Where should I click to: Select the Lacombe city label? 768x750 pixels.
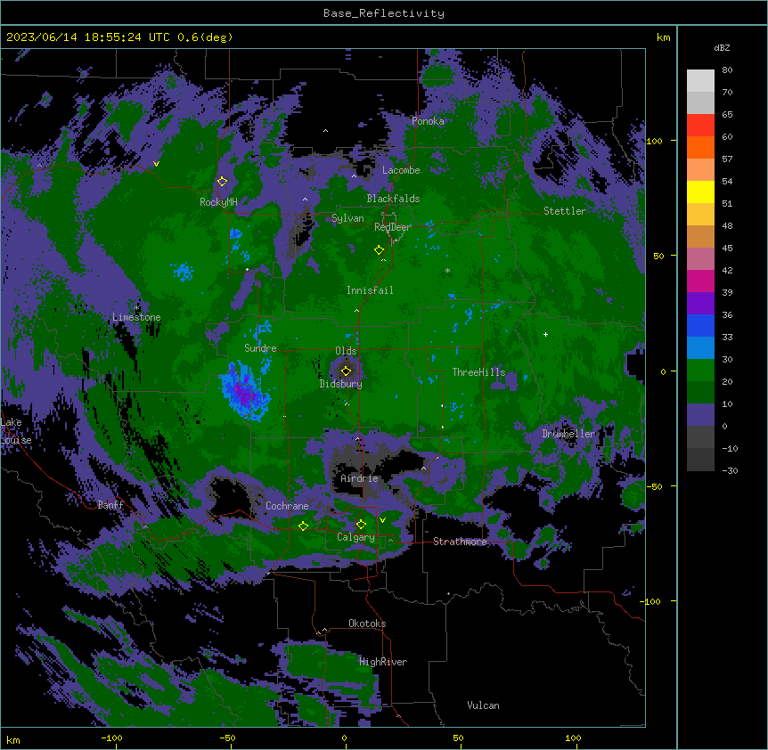point(401,170)
